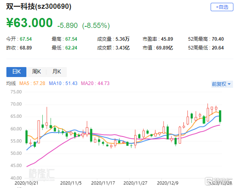Click the 2020/10/21 date axis label
Image resolution: width=235 pixels, height=188 pixels.
point(26,183)
